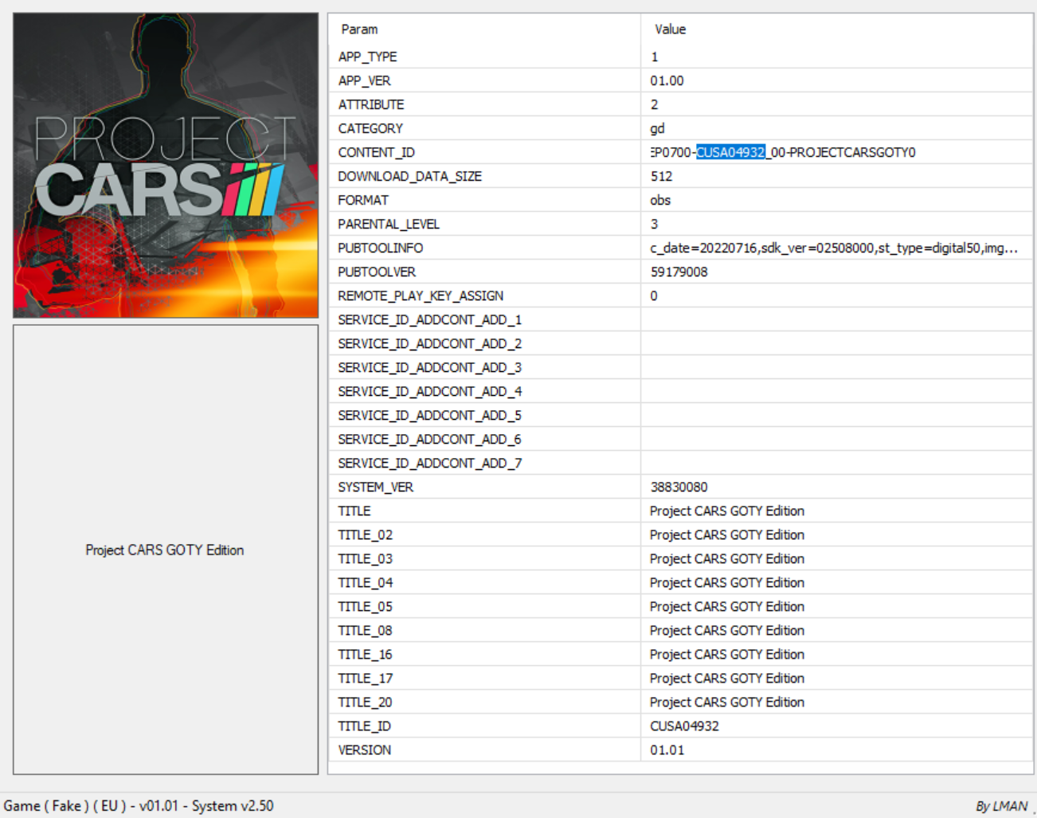Click the PUBTOOLVER value 59179008
The image size is (1037, 818).
tap(679, 272)
